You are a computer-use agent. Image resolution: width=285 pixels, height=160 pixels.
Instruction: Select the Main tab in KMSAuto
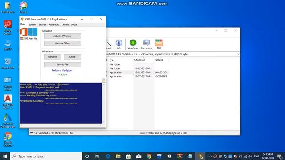[23, 24]
